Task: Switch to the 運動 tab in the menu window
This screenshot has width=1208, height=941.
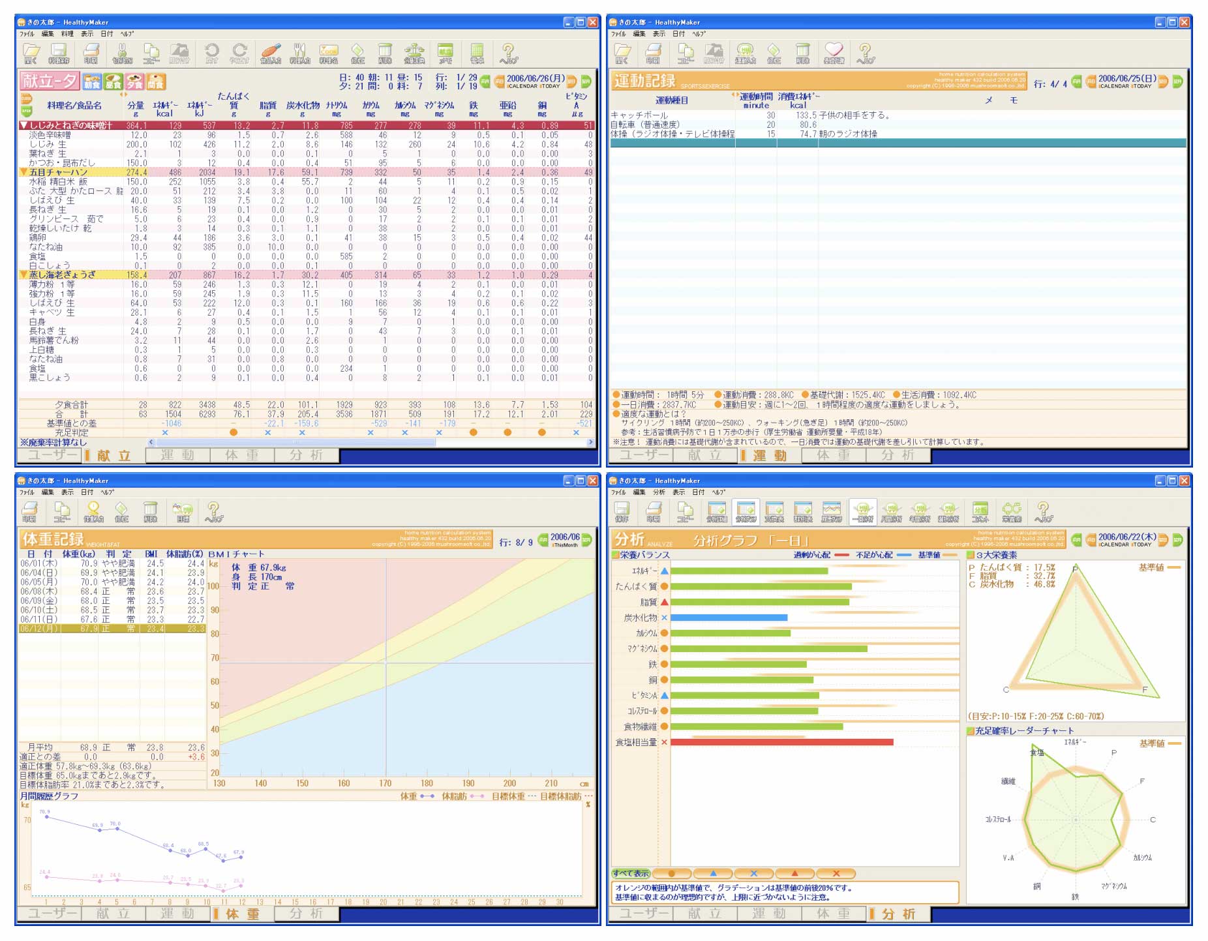Action: pos(177,455)
